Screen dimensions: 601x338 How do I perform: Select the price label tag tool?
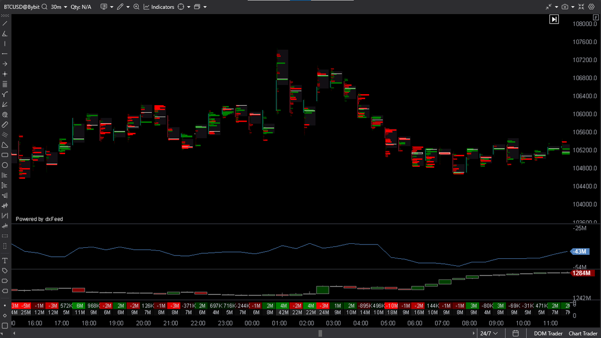[x=5, y=270]
